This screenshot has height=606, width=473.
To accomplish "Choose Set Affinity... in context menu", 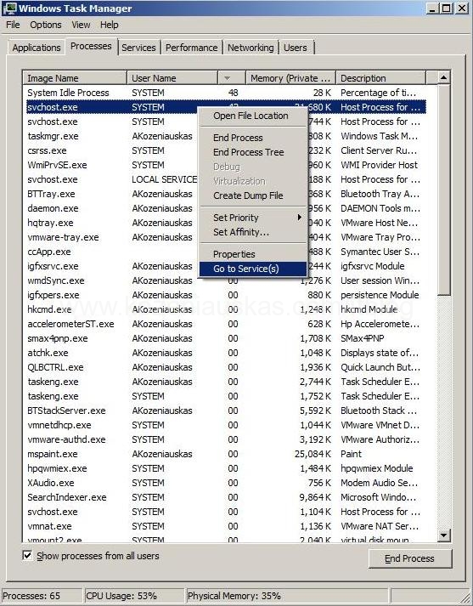I will pyautogui.click(x=253, y=232).
